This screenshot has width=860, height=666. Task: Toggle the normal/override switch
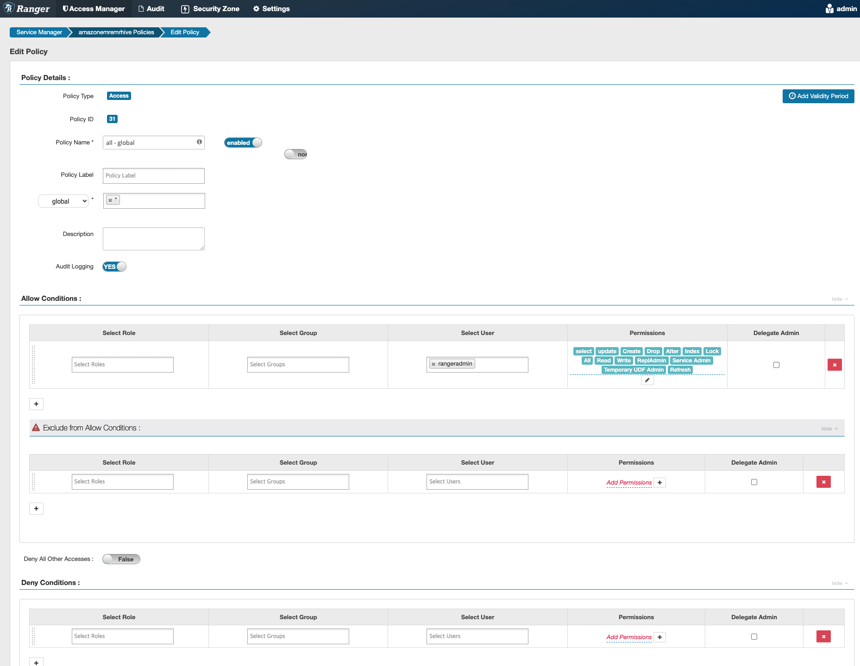tap(296, 154)
